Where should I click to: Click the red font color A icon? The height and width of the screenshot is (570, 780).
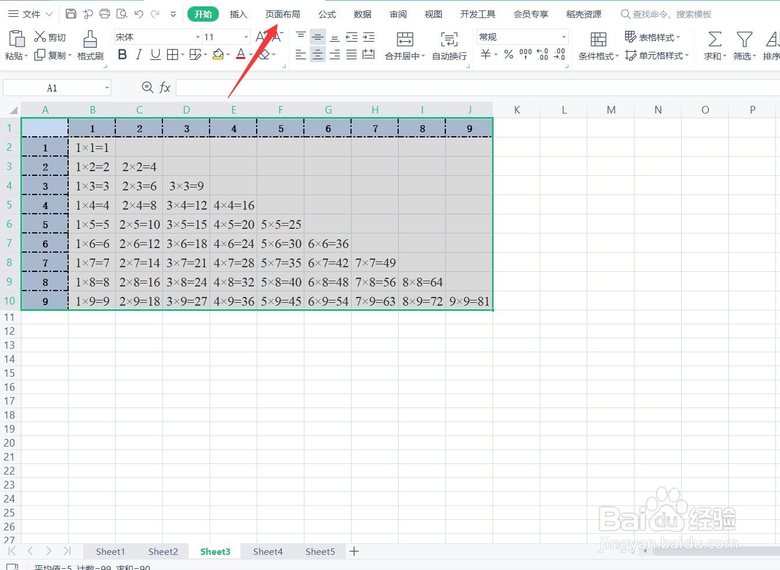coord(241,55)
